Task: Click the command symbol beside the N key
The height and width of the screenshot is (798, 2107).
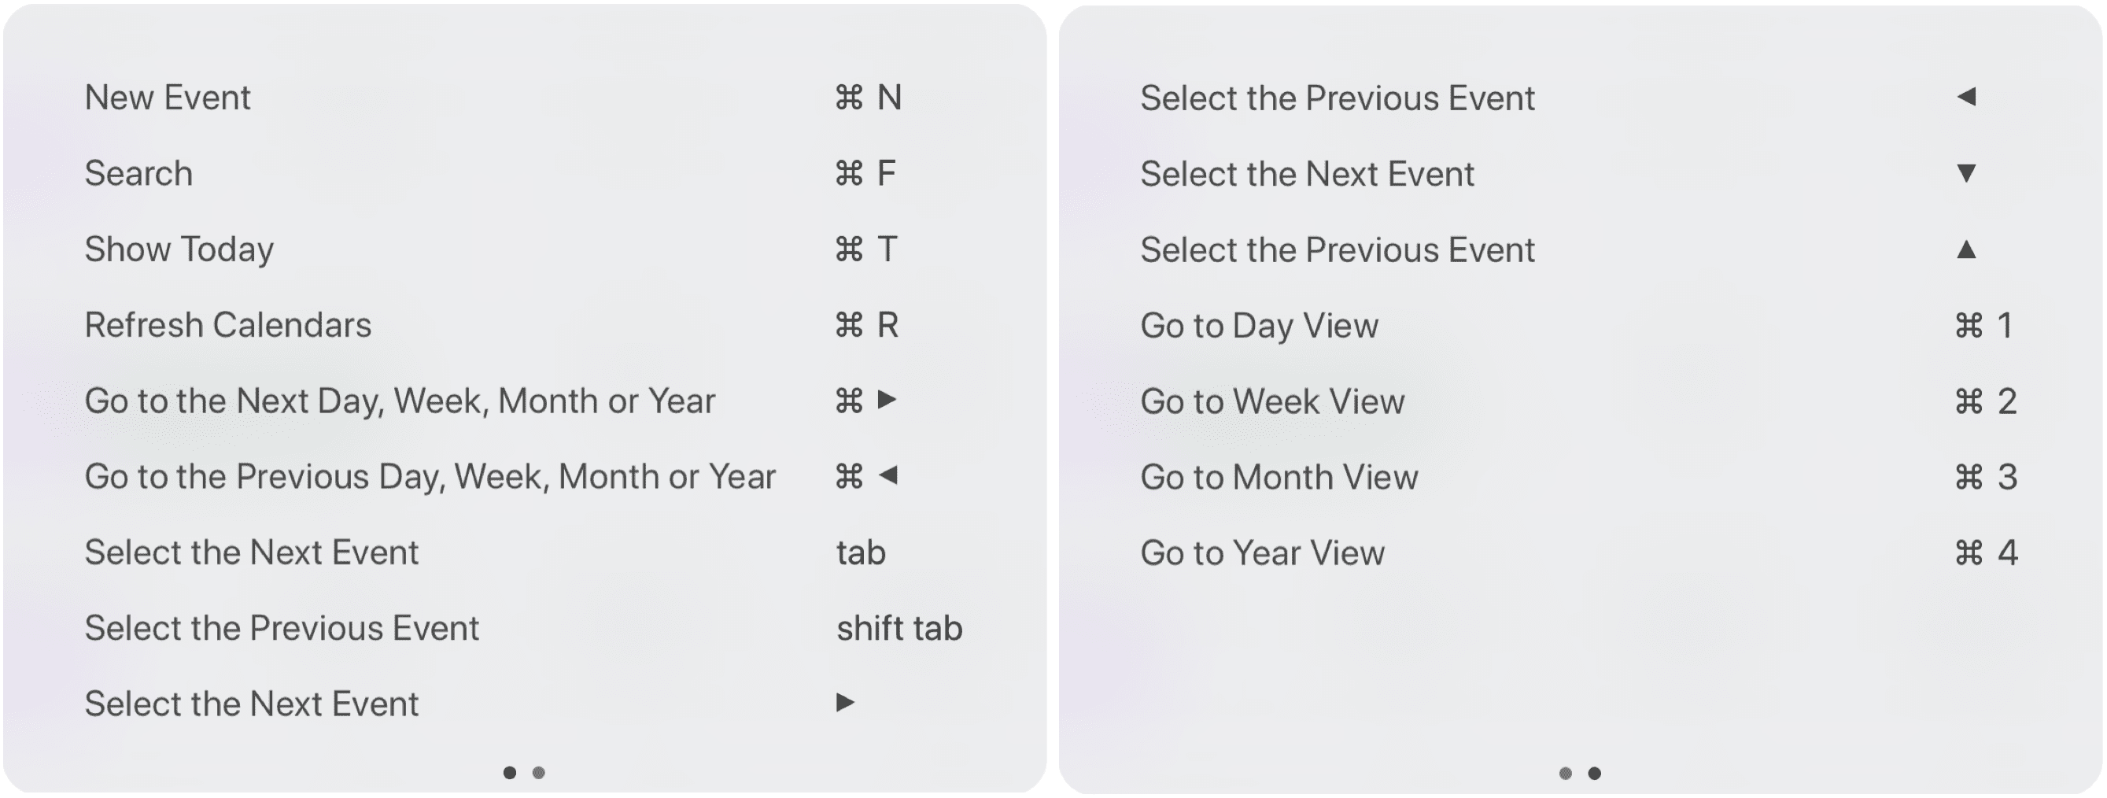Action: [x=849, y=98]
